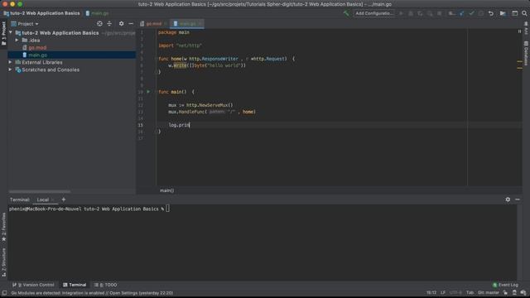Toggle the Database tool window side tab

point(527,53)
